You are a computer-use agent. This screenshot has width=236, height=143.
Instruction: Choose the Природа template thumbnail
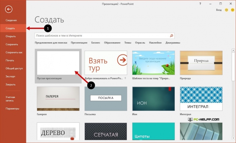[x=201, y=63]
